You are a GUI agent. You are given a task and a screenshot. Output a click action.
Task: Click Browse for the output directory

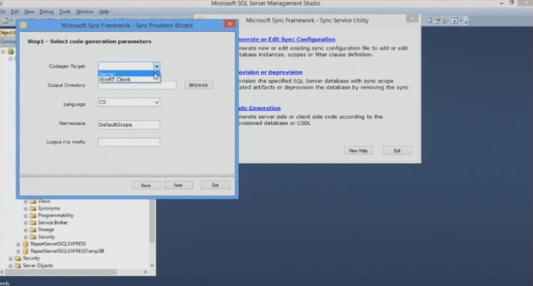tap(199, 85)
